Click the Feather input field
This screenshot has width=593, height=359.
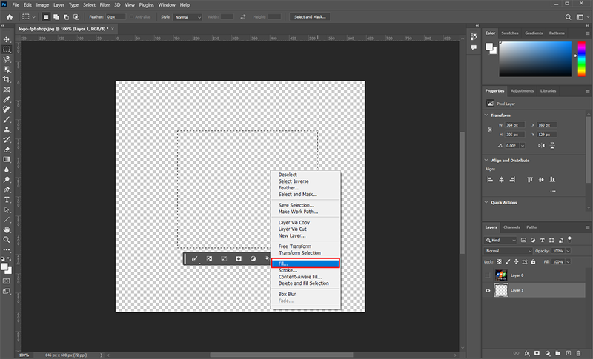pyautogui.click(x=116, y=17)
